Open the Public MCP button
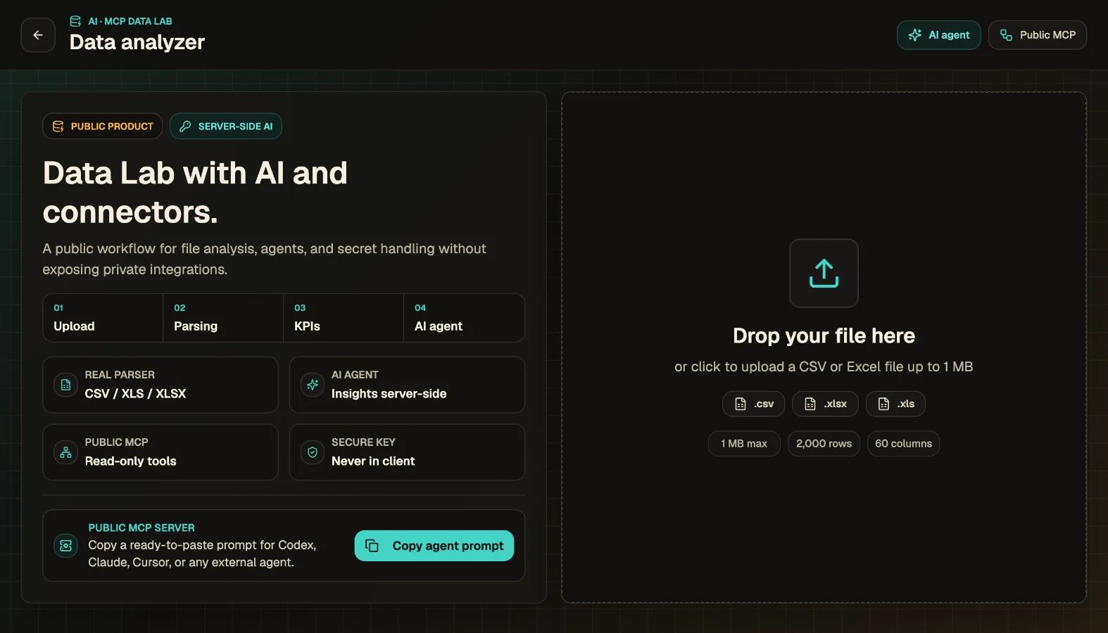 [x=1037, y=35]
